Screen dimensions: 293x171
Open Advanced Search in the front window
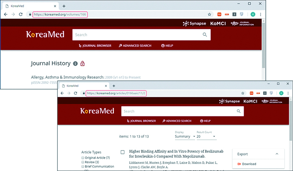click(x=177, y=121)
